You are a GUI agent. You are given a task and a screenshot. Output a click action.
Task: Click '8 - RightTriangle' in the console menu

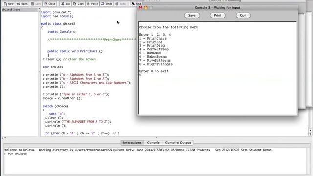click(x=156, y=64)
